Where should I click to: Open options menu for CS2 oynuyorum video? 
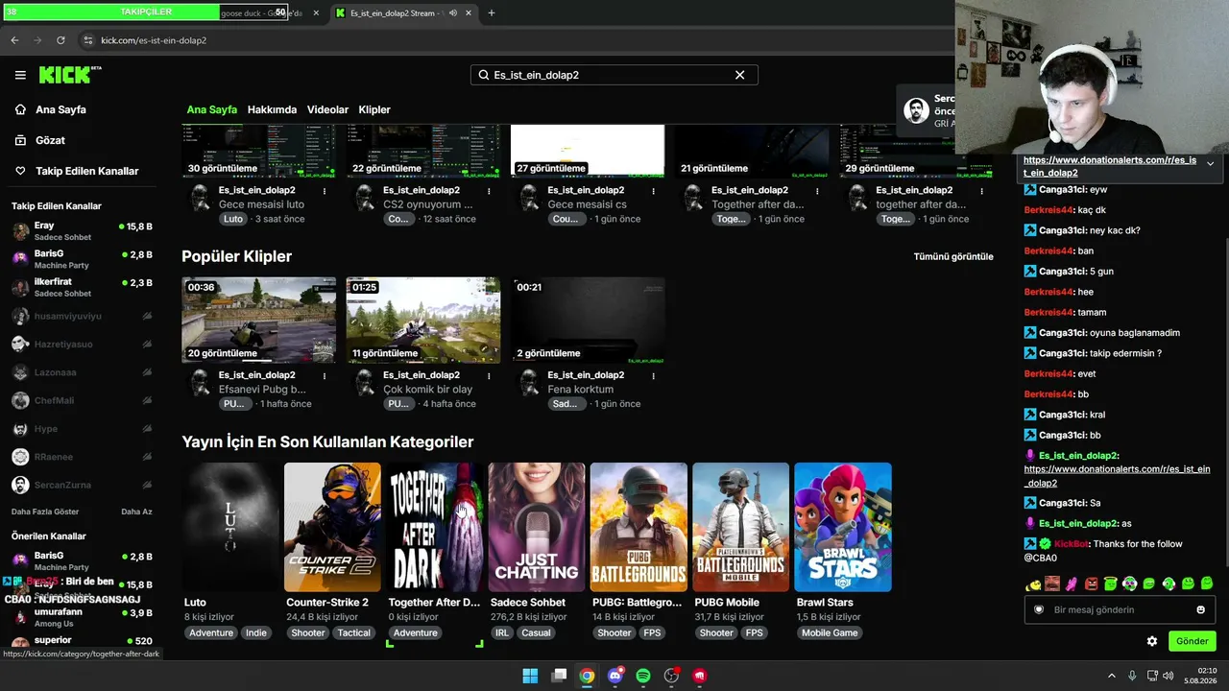(x=489, y=191)
